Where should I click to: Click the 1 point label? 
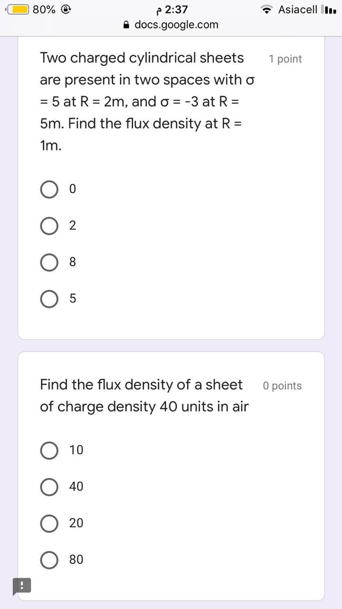pos(285,59)
